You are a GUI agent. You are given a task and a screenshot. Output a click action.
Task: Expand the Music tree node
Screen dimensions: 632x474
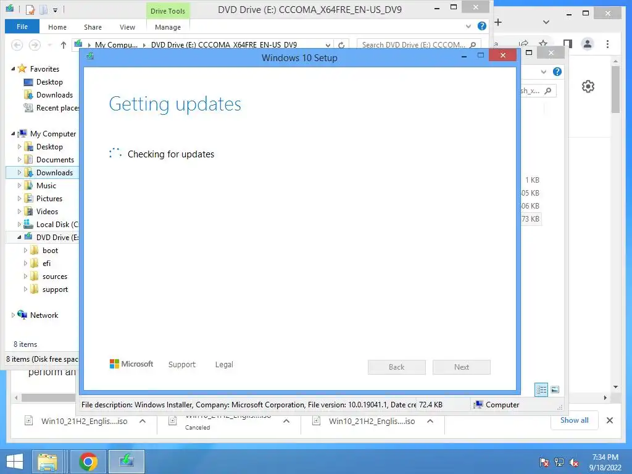(19, 185)
